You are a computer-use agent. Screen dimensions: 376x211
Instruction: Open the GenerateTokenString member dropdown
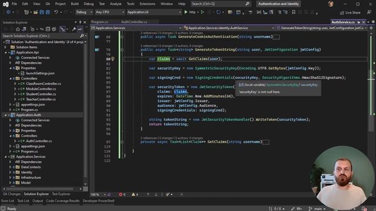(x=321, y=28)
